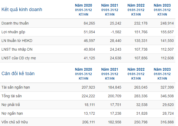The height and width of the screenshot is (126, 178).
Task: Select Năm 2020 column header in Kết quả kinh doanh
Action: click(x=83, y=10)
